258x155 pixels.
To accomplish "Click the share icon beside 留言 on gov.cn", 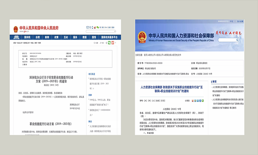I will [106, 43].
